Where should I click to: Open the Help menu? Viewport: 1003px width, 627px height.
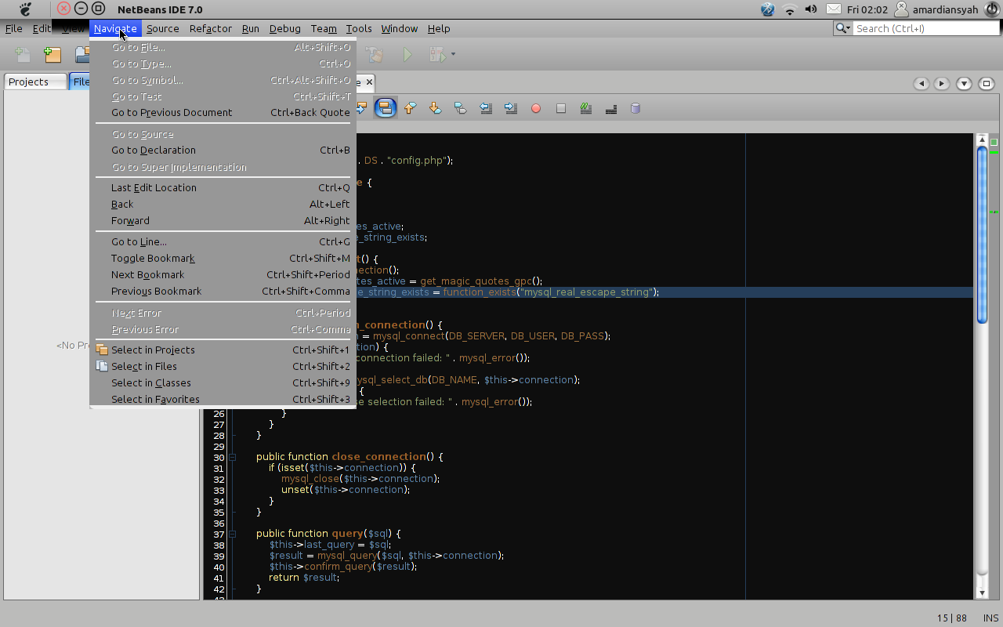click(439, 28)
